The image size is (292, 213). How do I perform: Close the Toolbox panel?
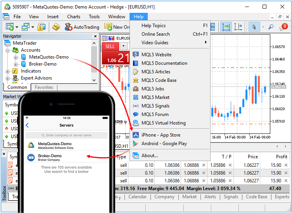(4, 154)
